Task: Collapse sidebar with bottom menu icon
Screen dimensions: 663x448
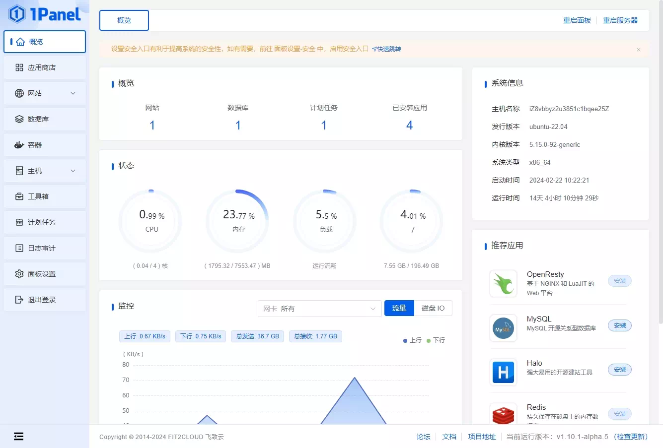Action: coord(19,437)
